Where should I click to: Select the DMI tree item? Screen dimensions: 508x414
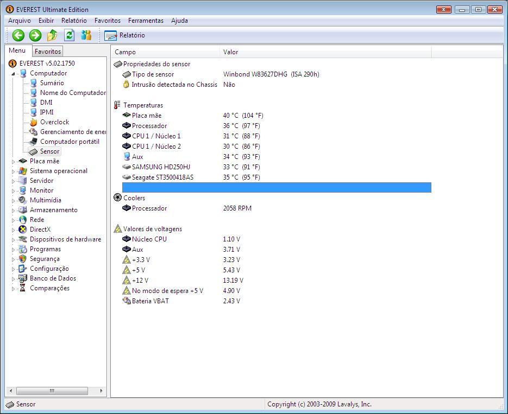[x=46, y=102]
